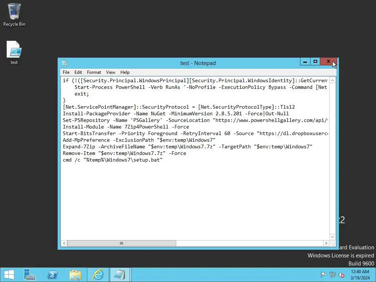Click the Net.ServicePointManager Tls12 line

(179, 107)
